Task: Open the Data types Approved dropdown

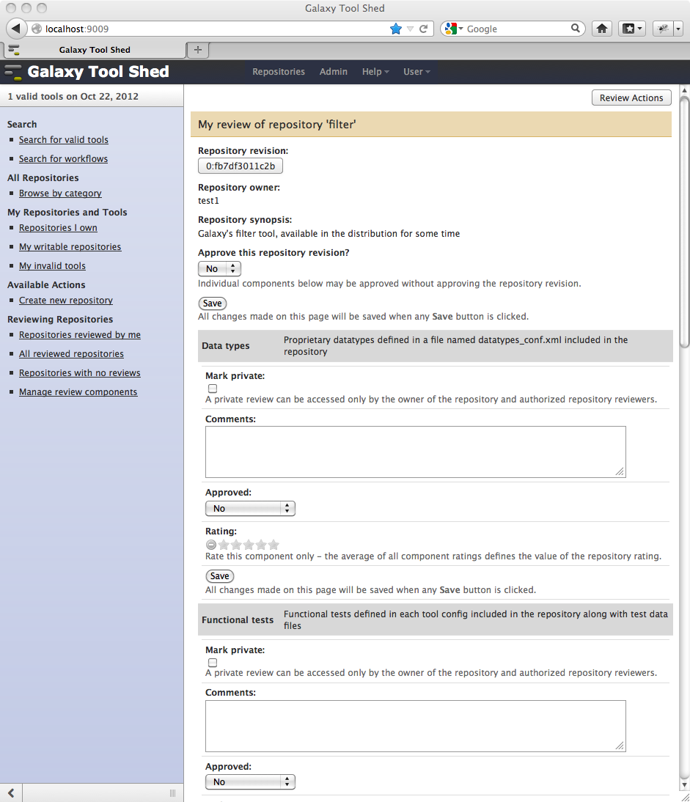Action: [x=250, y=509]
